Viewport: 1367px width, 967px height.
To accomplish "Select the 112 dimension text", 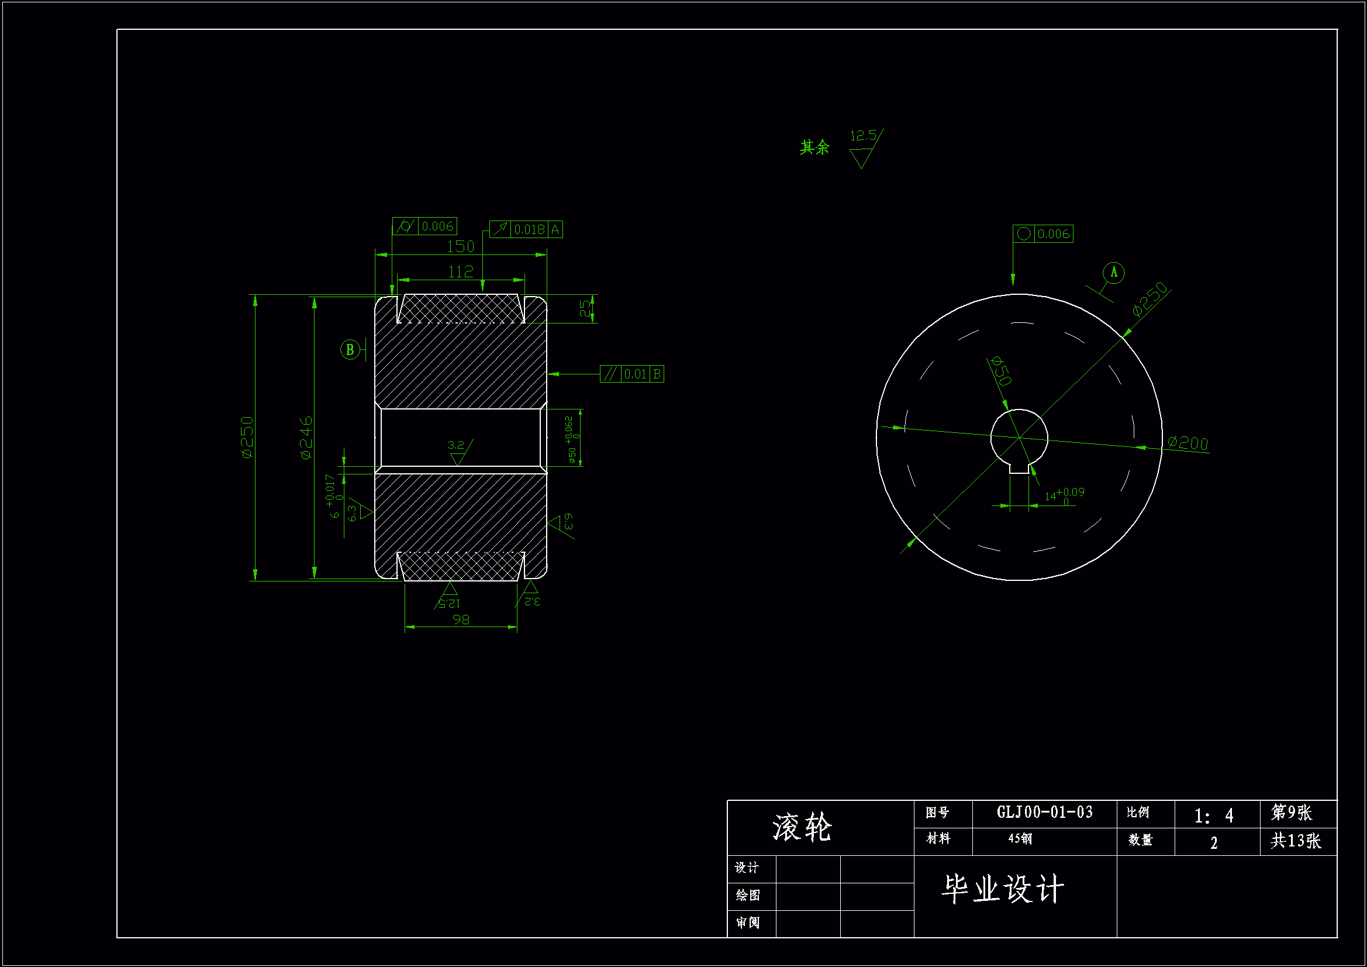I will tap(460, 271).
